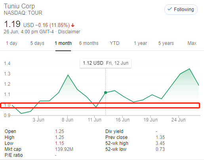
Task: Click the Prev close value 1.35
Action: pos(160,137)
